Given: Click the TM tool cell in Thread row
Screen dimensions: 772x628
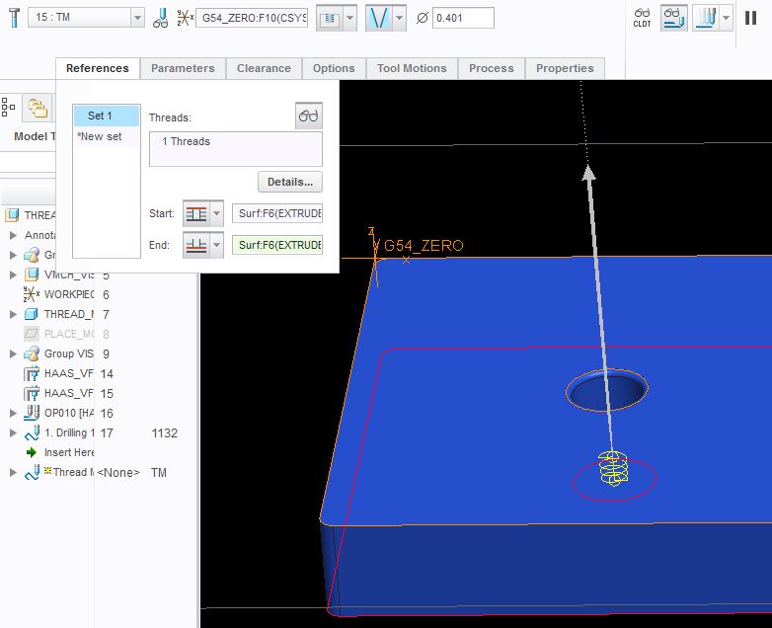Looking at the screenshot, I should (x=159, y=472).
